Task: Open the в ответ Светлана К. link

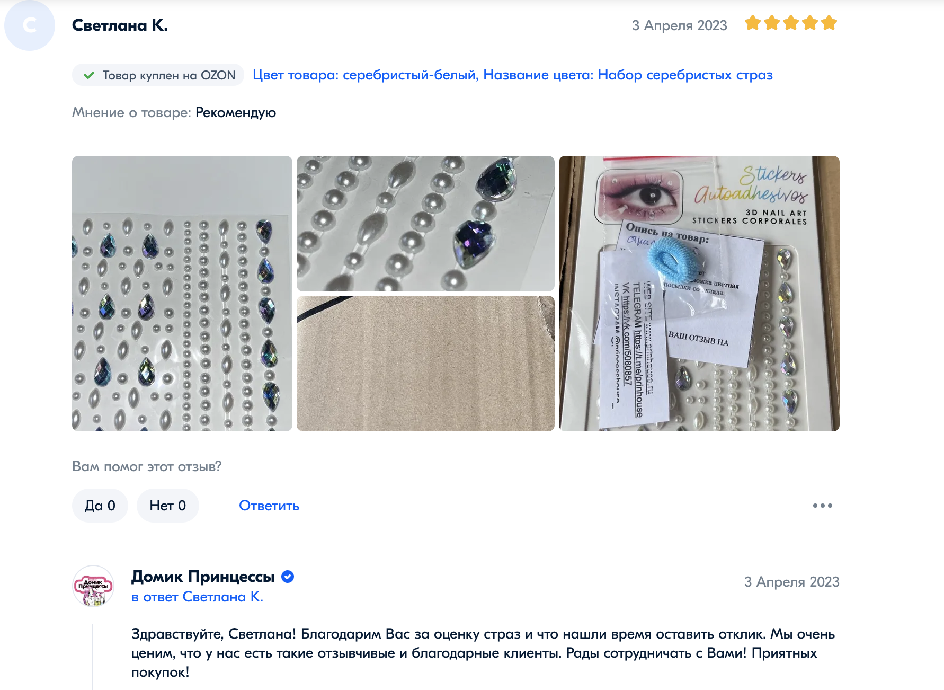Action: pyautogui.click(x=197, y=597)
